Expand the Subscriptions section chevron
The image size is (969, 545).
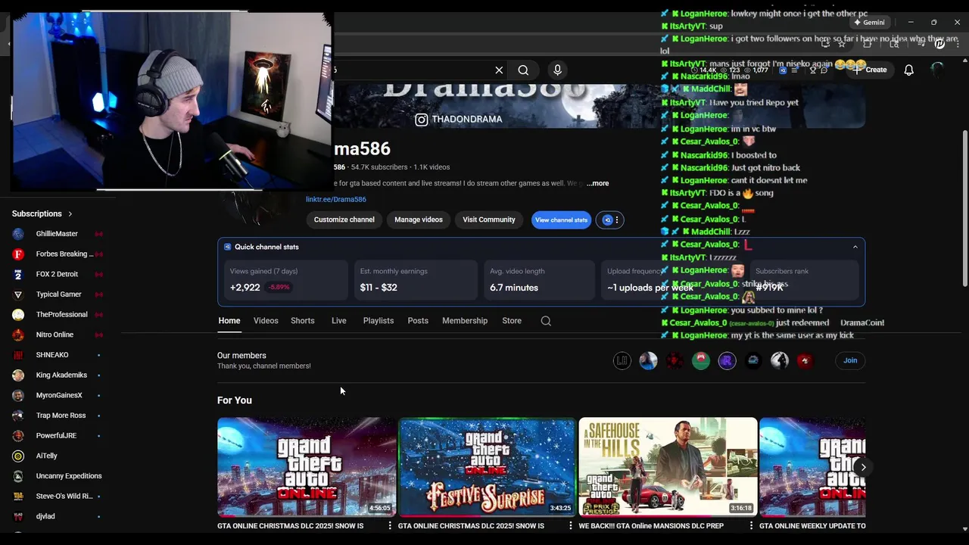pos(70,214)
